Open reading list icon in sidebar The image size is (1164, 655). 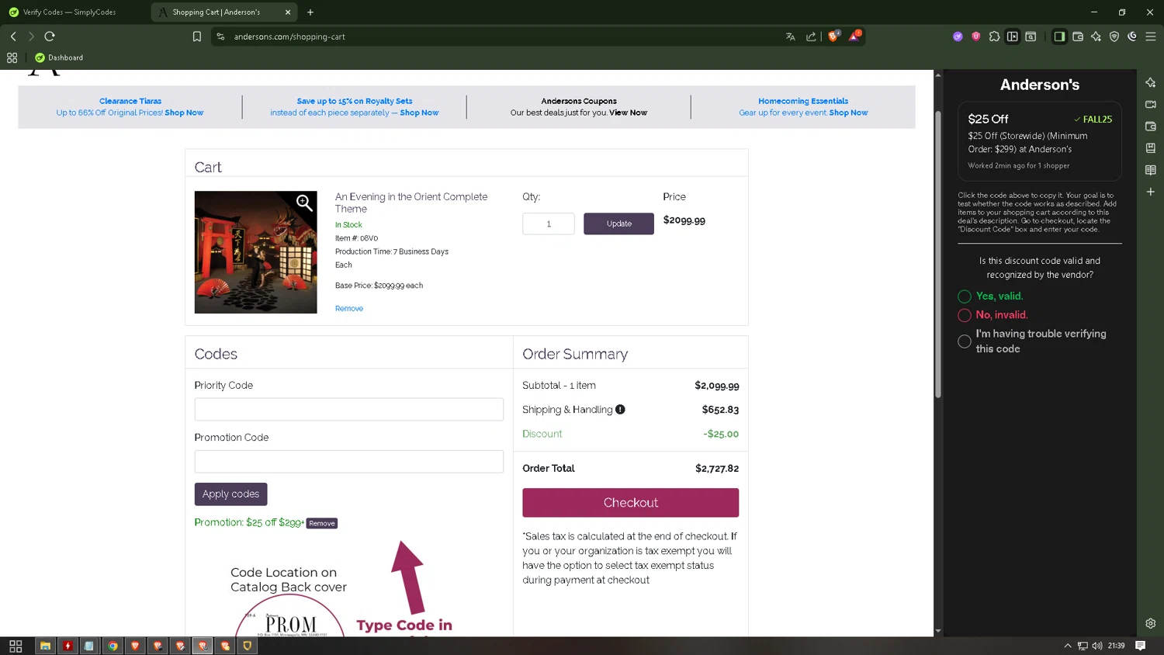1151,170
